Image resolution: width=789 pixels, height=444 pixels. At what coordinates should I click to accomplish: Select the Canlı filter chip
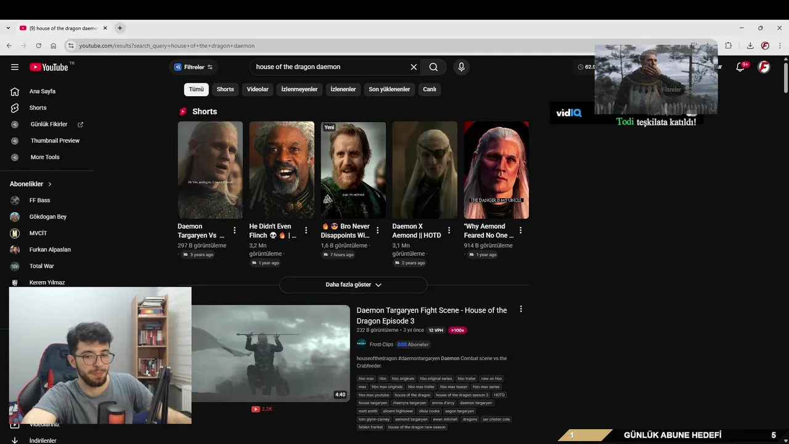(430, 89)
